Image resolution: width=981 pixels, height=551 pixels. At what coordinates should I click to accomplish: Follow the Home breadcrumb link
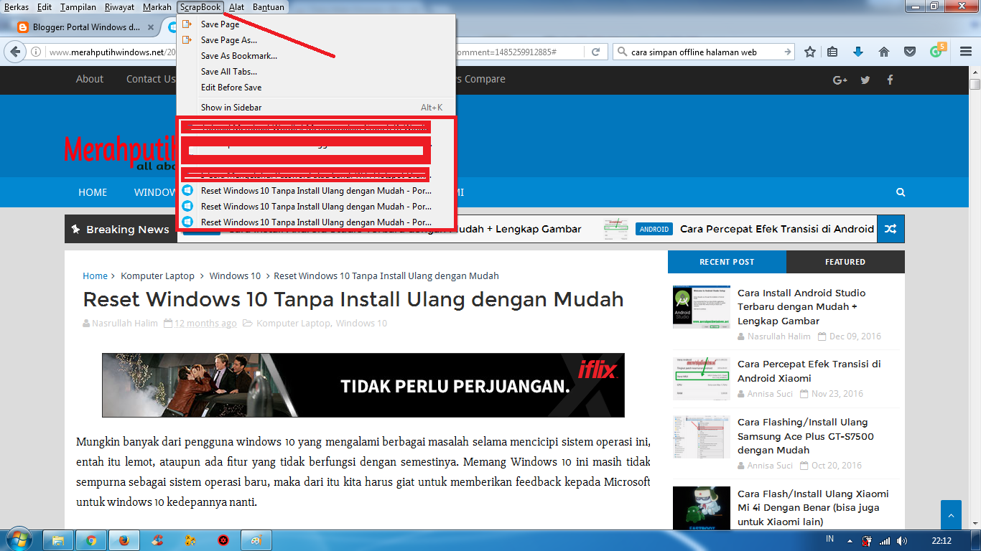point(95,275)
